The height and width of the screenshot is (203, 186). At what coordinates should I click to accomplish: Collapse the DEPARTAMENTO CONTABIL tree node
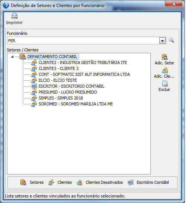tap(12, 57)
